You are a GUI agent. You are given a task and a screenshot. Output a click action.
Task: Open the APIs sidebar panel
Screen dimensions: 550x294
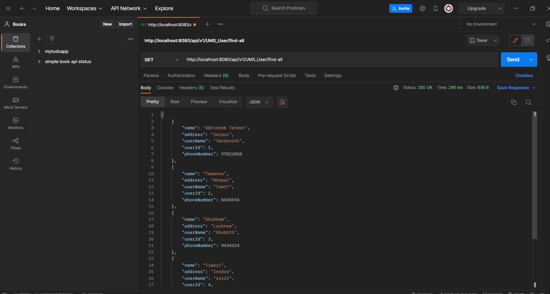point(15,62)
